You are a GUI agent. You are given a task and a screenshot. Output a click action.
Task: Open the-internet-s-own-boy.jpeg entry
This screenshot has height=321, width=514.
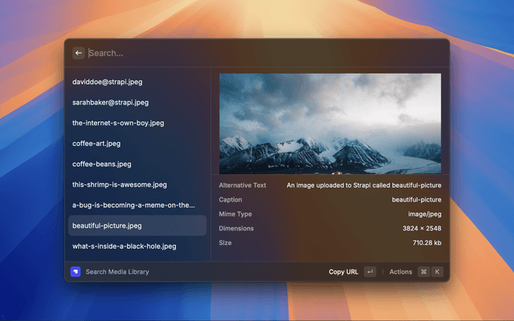(118, 123)
